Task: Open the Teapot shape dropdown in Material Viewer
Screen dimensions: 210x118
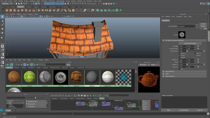Action: pyautogui.click(x=155, y=65)
